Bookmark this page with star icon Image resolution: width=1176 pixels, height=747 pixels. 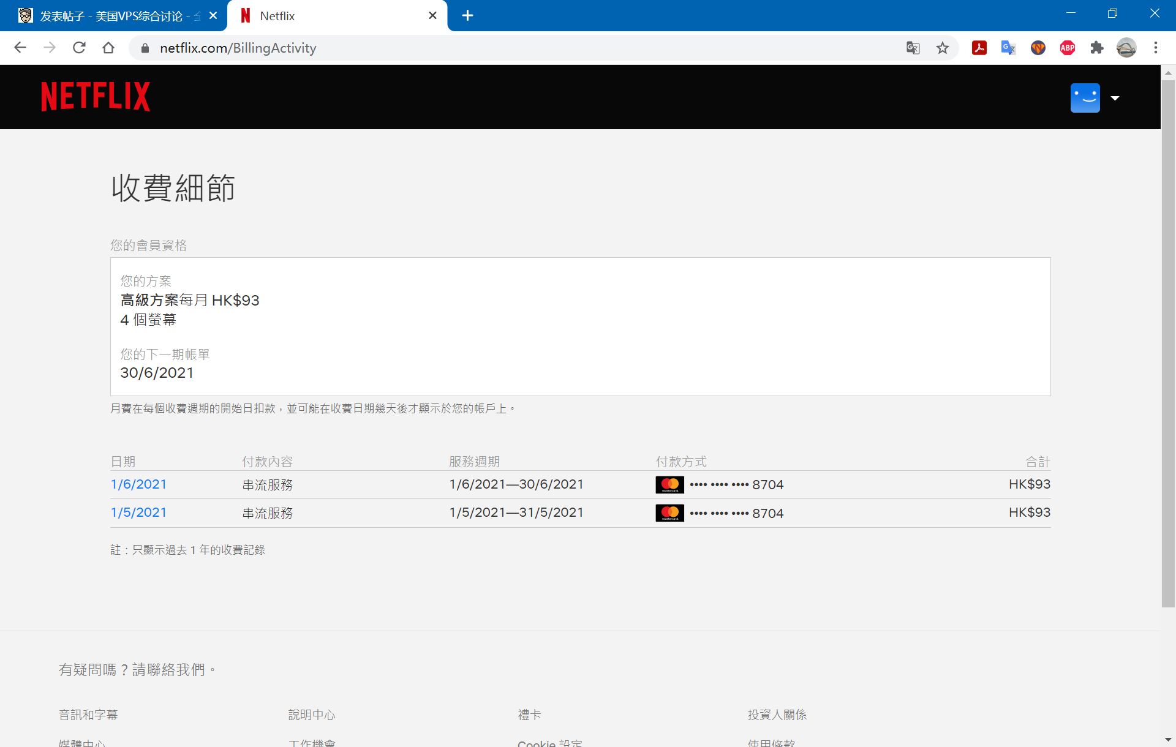coord(942,48)
